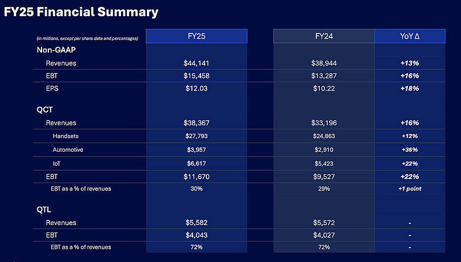This screenshot has width=461, height=262.
Task: Click the FY24 column header
Action: point(323,36)
